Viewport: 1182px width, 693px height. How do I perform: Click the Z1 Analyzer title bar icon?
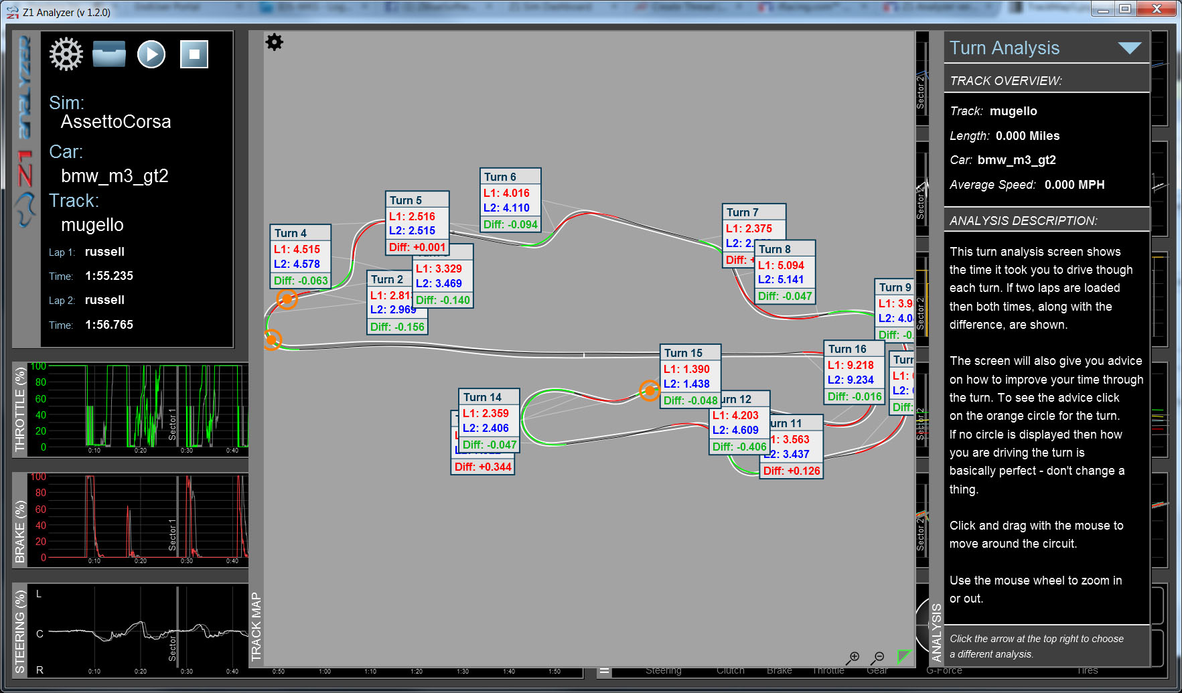[x=12, y=12]
